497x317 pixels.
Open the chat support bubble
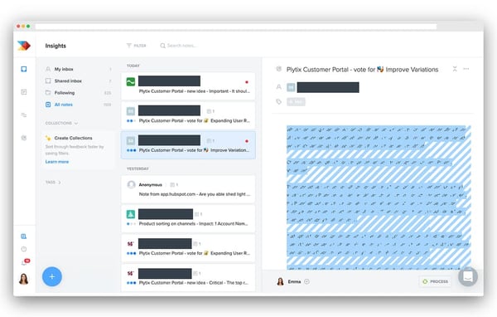coord(468,276)
